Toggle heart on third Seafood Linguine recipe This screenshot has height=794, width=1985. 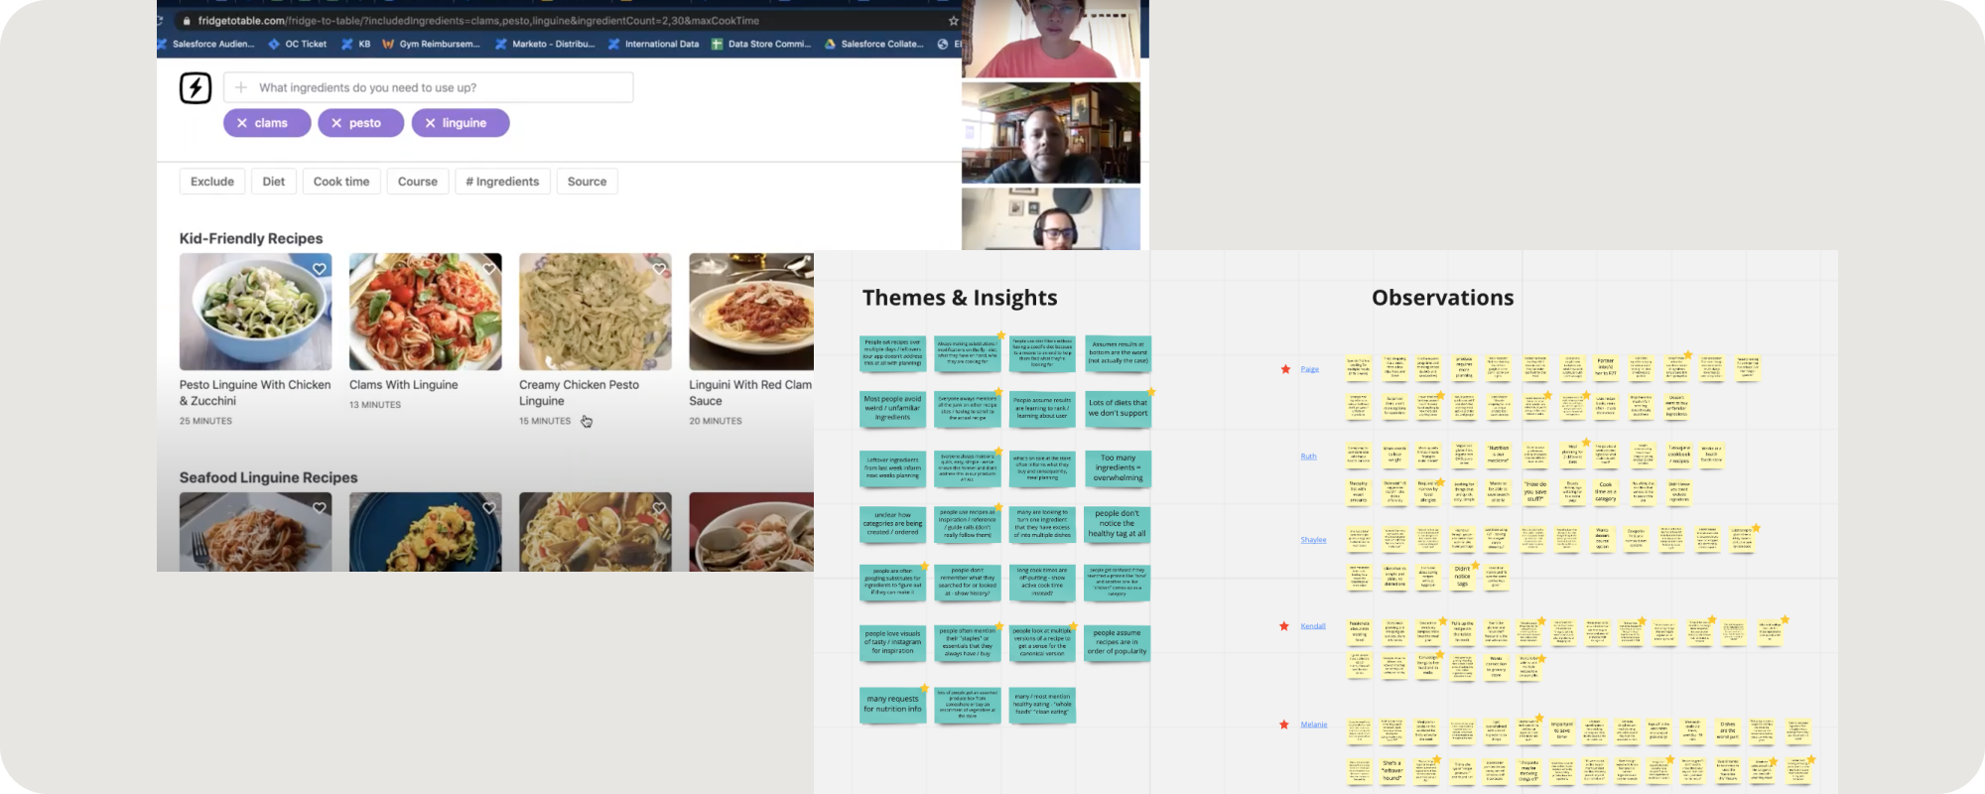pos(659,508)
